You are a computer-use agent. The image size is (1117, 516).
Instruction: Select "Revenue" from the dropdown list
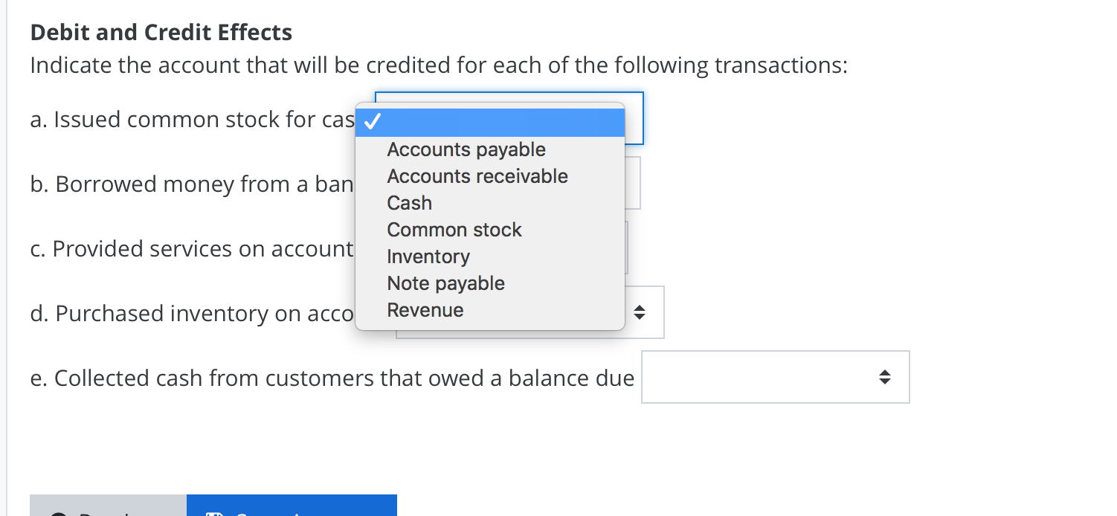(425, 310)
